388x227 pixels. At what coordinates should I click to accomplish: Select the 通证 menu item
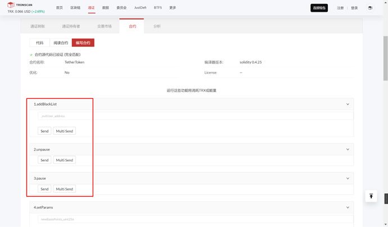point(91,8)
